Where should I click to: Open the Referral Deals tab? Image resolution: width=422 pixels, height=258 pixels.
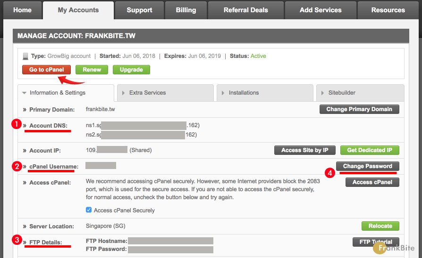click(246, 10)
